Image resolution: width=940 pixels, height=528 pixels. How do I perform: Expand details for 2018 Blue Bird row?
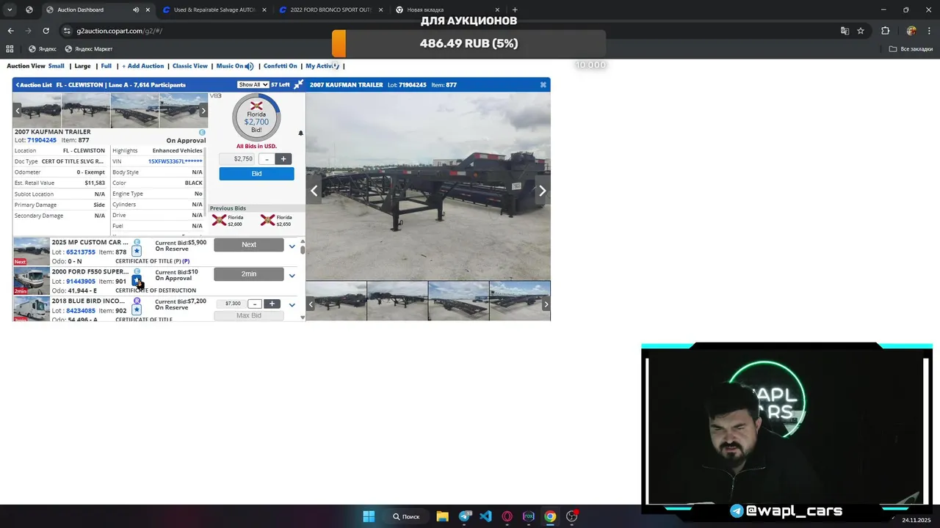coord(292,305)
